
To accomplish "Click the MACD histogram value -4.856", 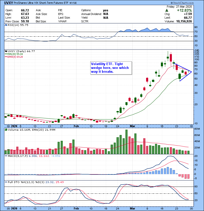I will [56, 156].
